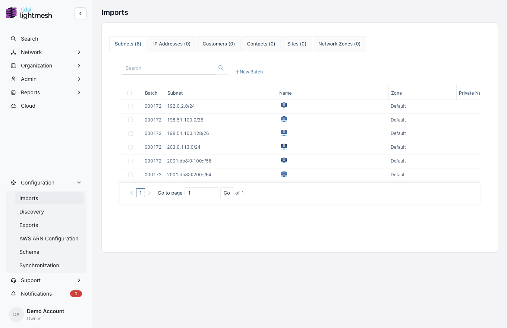Open Discovery under Configuration
Viewport: 507px width, 328px height.
(x=32, y=212)
